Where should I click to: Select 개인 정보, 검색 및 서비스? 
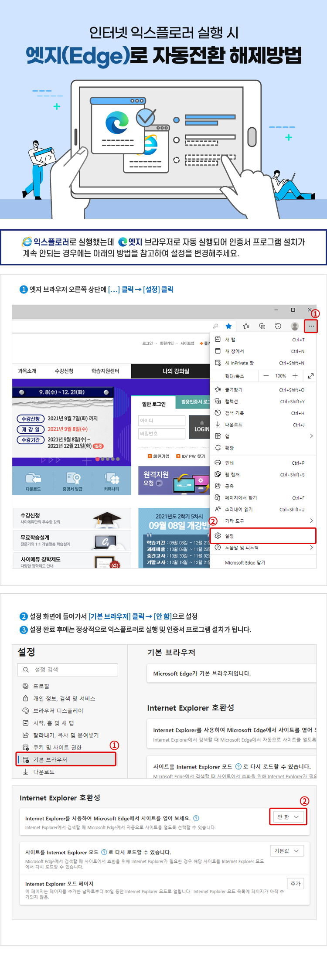click(x=59, y=698)
